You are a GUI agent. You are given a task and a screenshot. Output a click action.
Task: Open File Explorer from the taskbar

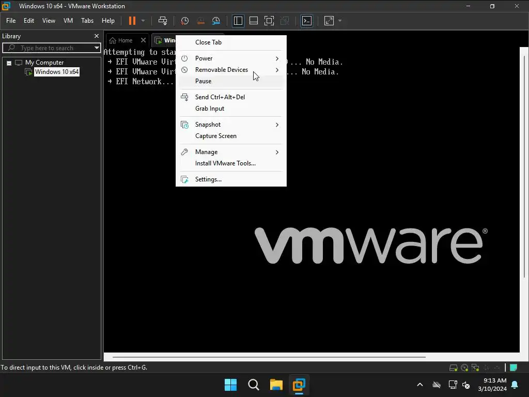276,385
